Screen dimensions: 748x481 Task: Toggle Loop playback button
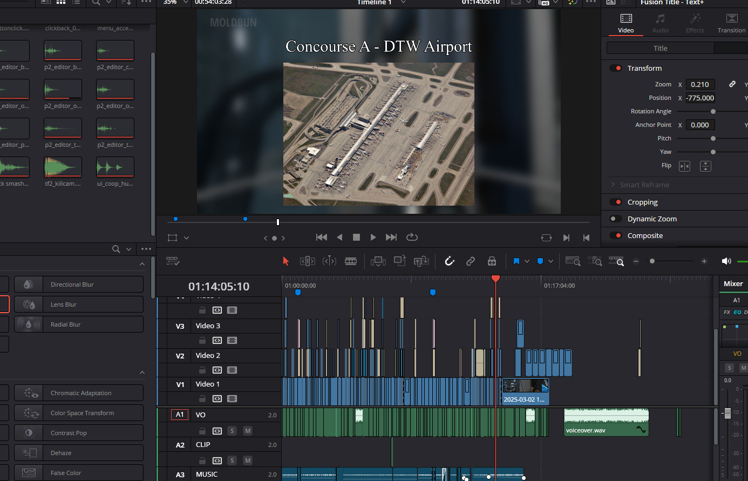412,237
